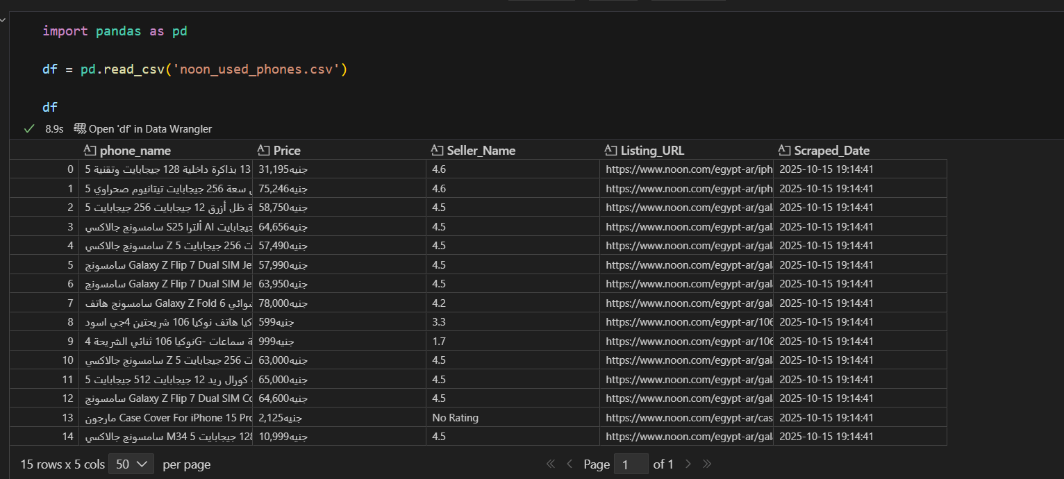The width and height of the screenshot is (1064, 479).
Task: Collapse the code cell using the left chevron
Action: 3,20
